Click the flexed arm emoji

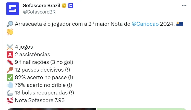coord(10,93)
